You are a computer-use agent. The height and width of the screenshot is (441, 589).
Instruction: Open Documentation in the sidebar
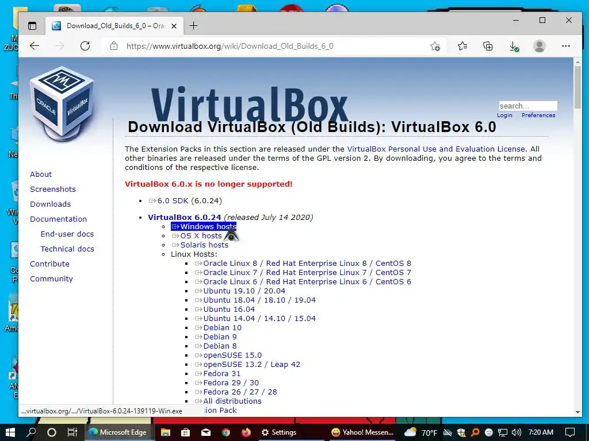(x=58, y=219)
